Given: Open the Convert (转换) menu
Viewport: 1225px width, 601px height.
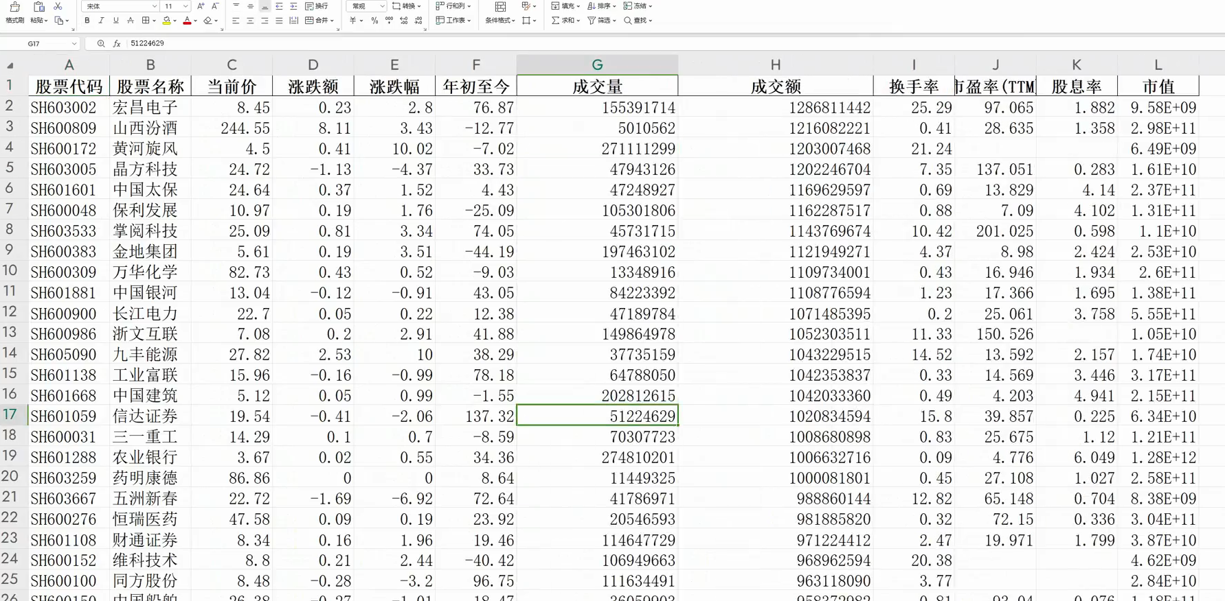Looking at the screenshot, I should point(407,6).
